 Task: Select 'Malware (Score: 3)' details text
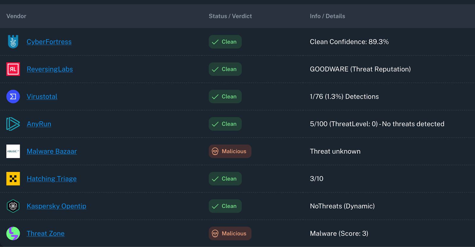coord(339,233)
